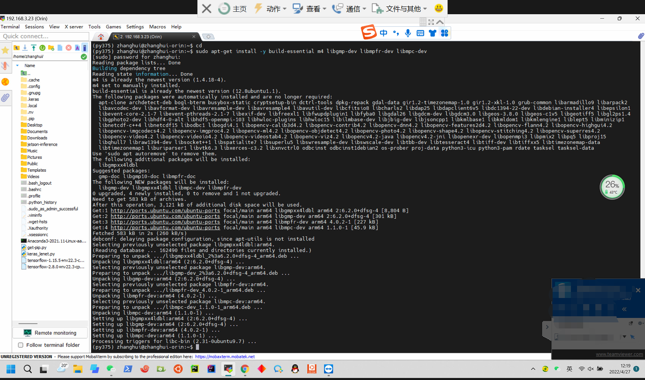Open the www.teamviewer.com link
645x380 pixels.
coord(619,354)
